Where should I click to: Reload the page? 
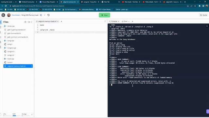tap(6, 6)
